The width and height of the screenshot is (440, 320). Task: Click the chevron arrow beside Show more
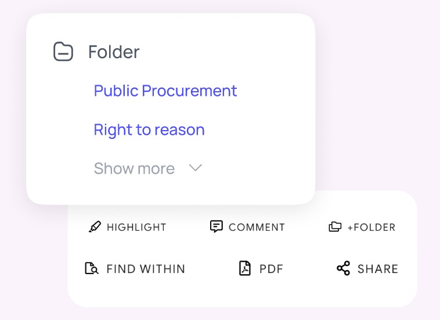[x=195, y=168]
